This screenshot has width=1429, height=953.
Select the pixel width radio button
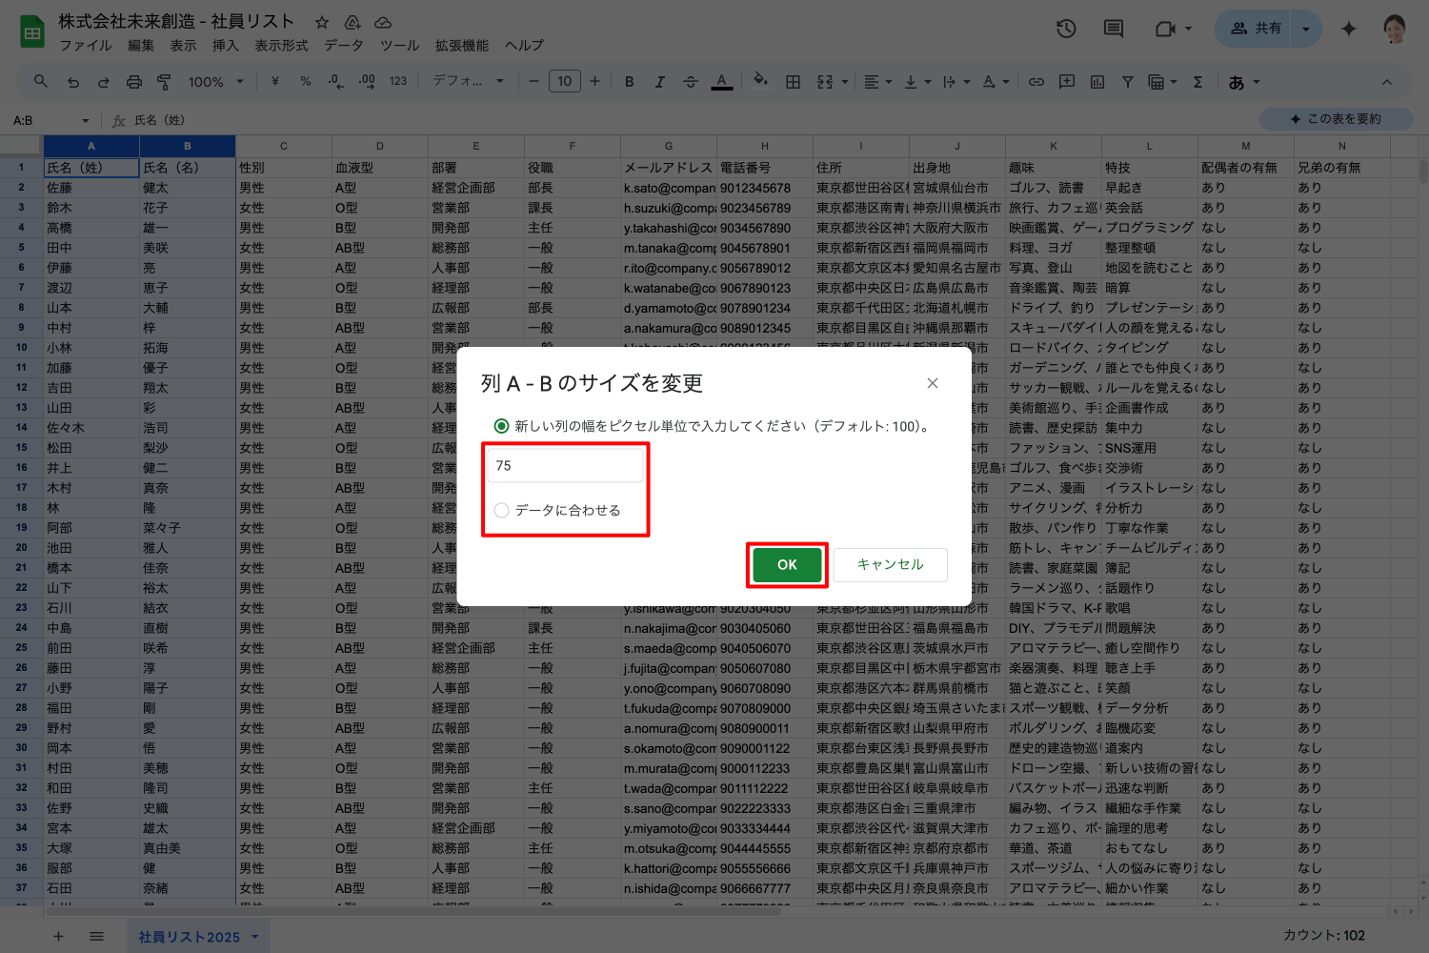click(501, 426)
